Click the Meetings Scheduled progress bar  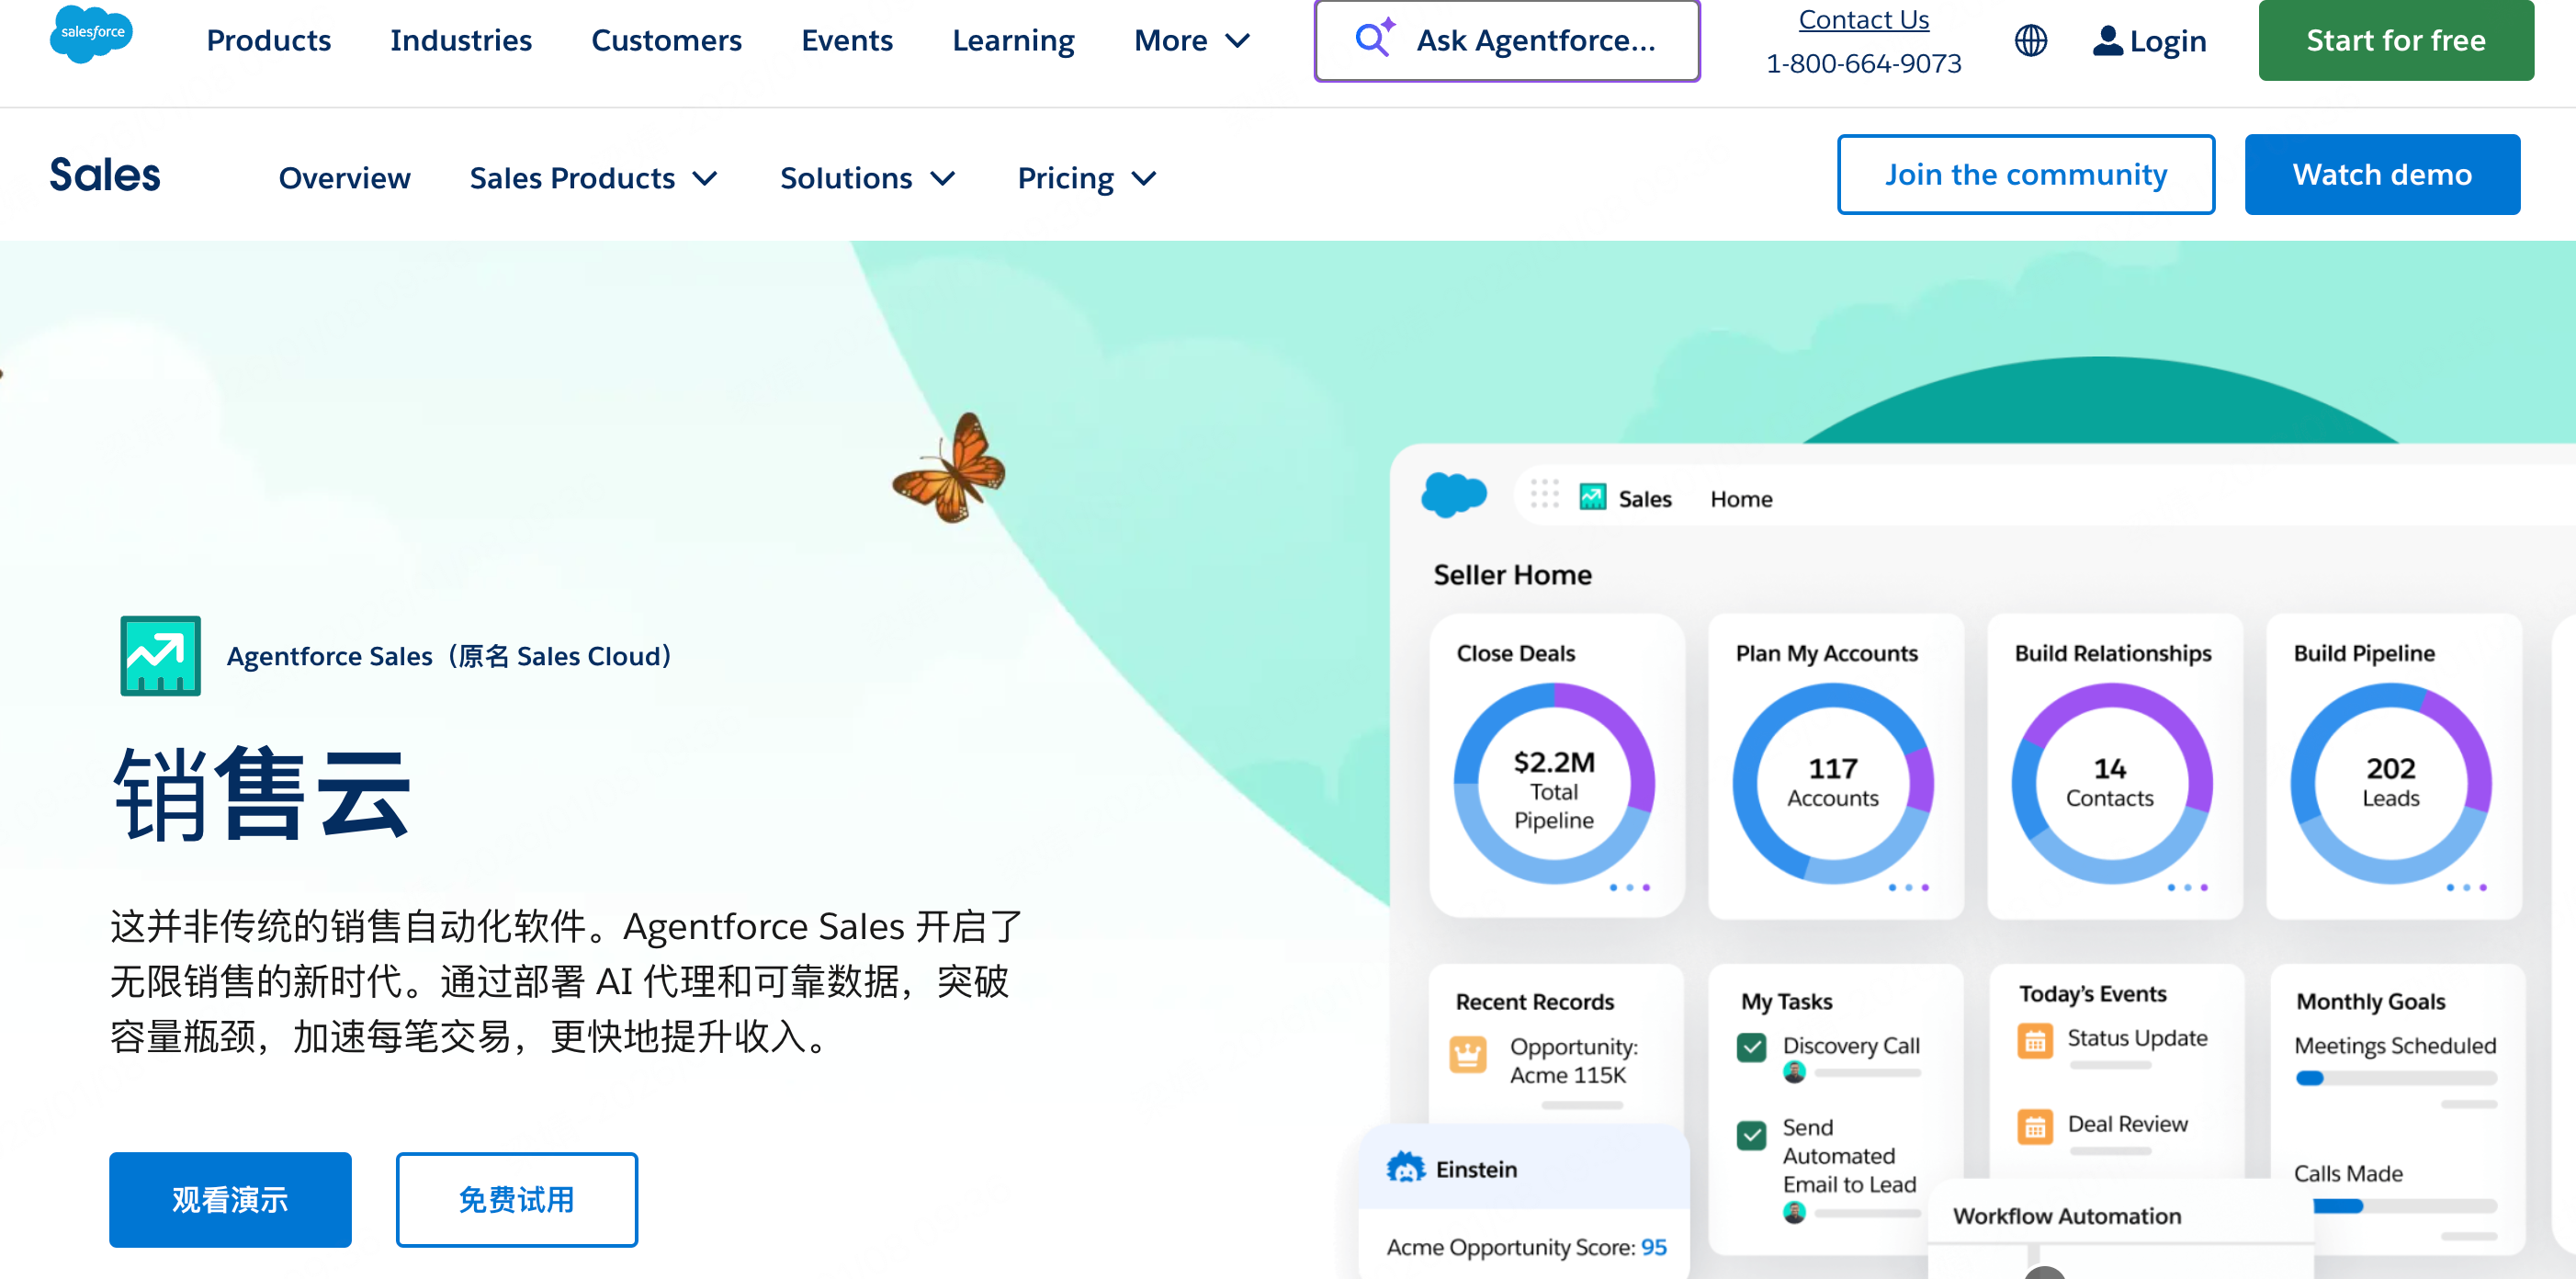(x=2395, y=1078)
